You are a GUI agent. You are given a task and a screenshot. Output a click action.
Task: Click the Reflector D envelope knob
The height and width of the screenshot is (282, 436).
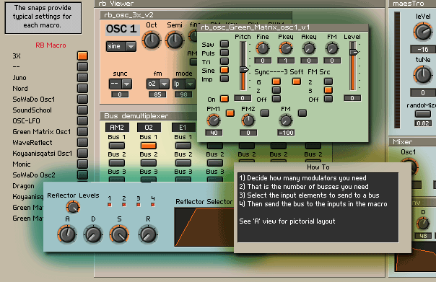[x=93, y=234]
